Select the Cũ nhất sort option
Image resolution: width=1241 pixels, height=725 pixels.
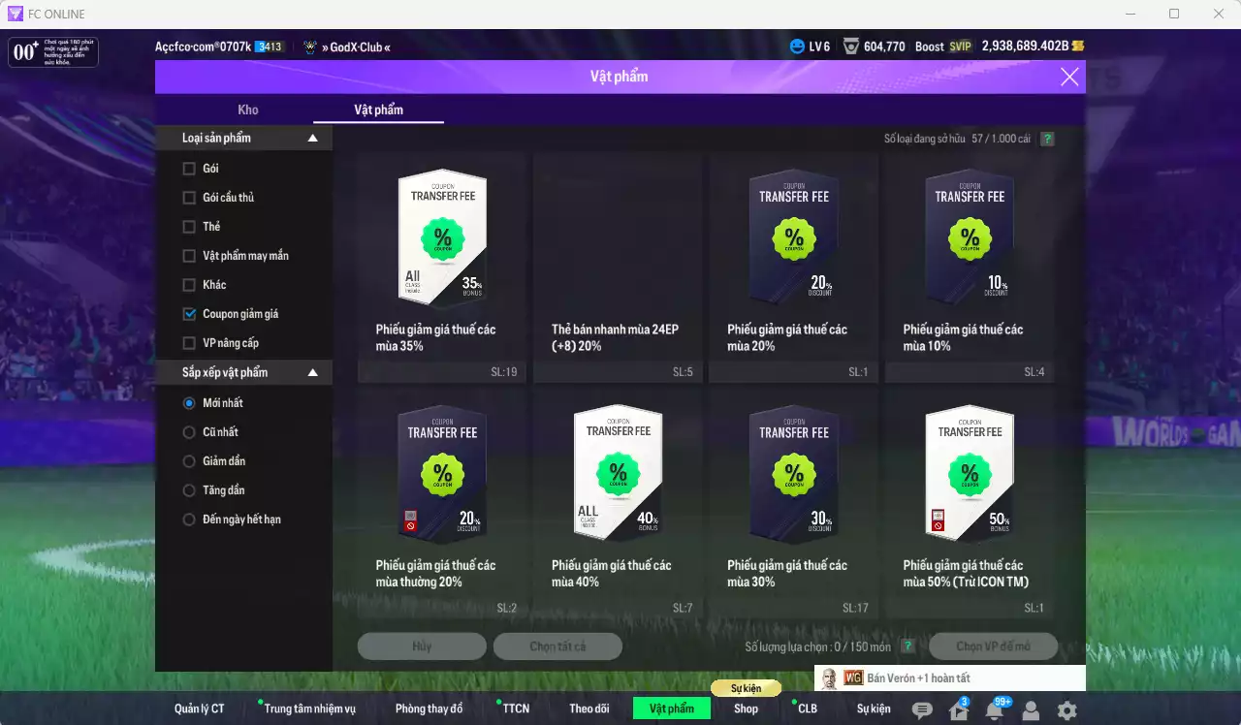(189, 432)
